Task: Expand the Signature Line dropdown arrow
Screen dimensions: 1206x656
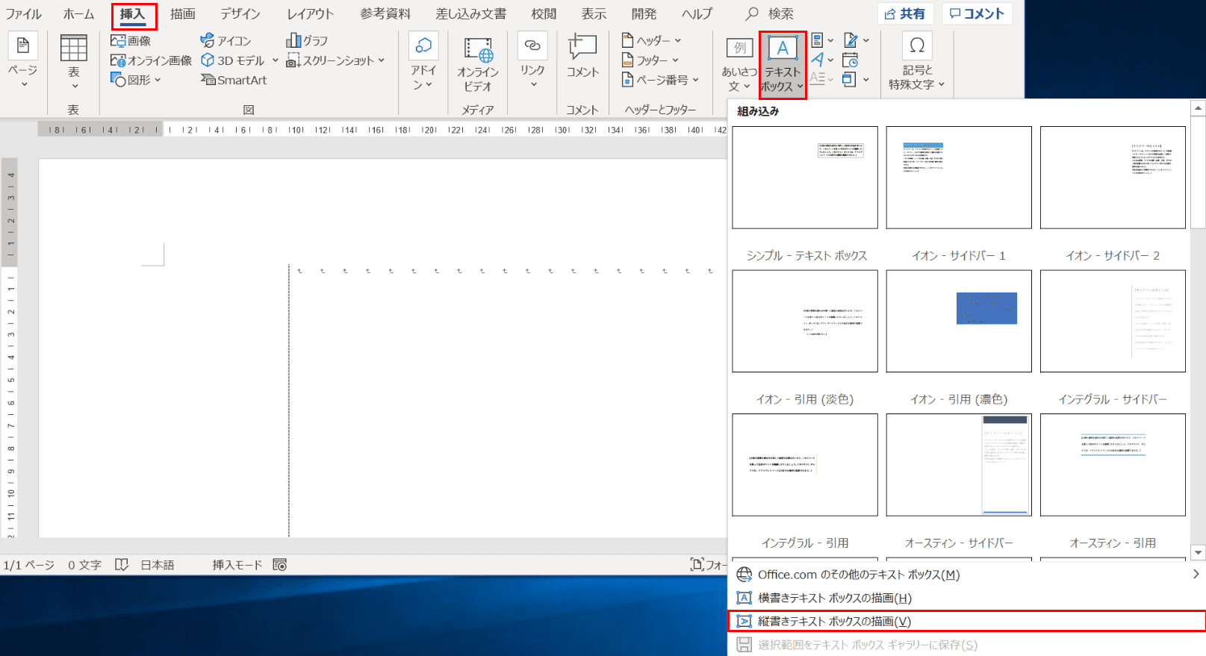Action: click(866, 40)
